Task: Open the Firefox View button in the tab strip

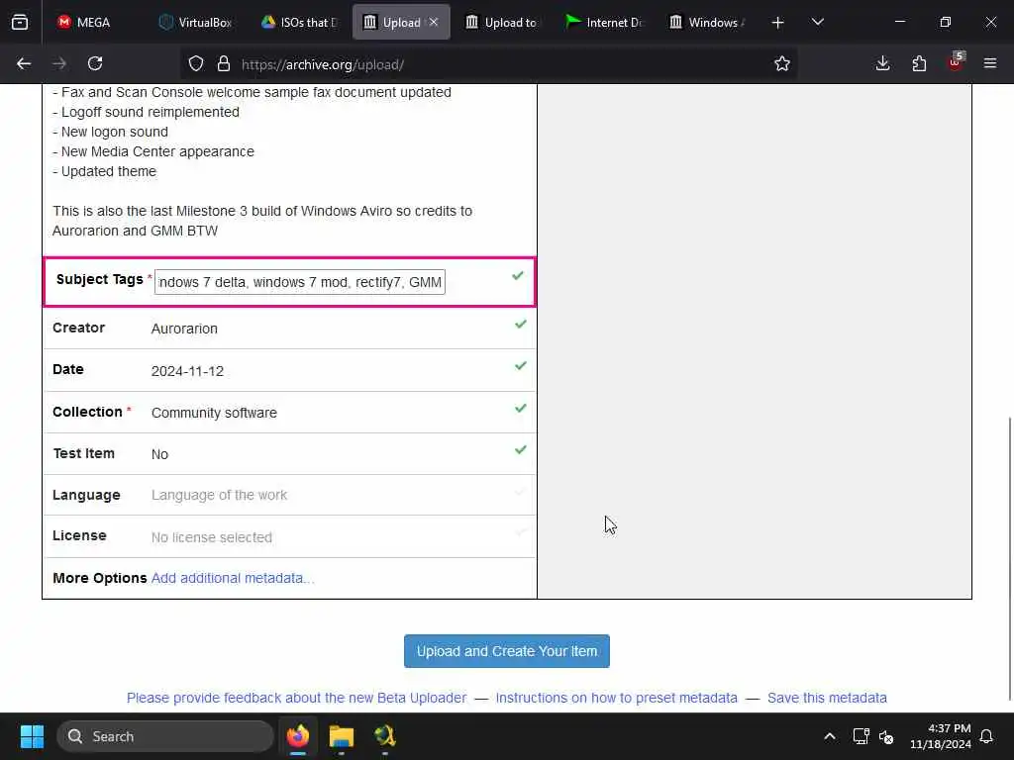Action: pos(20,23)
